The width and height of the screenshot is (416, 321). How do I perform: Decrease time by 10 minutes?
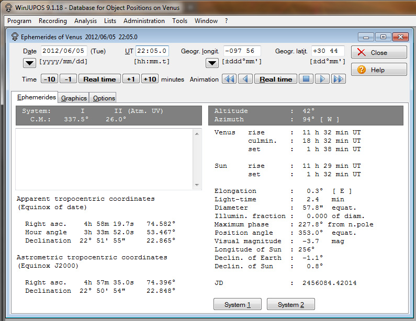(50, 79)
